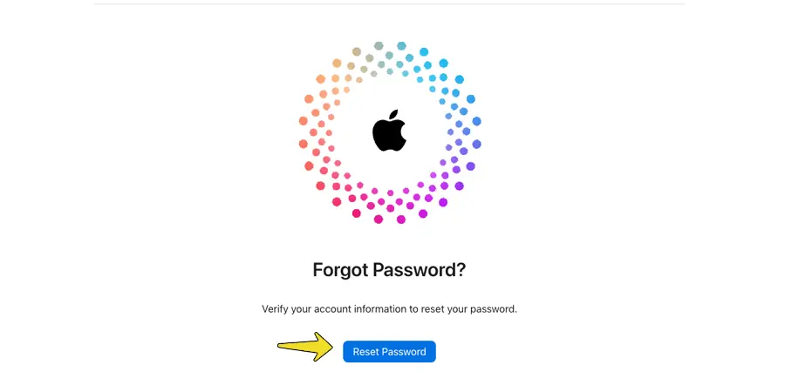Click the leaf of the Apple logo
The image size is (785, 392).
pyautogui.click(x=394, y=114)
